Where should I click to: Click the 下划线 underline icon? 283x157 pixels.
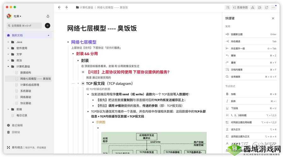pos(227,108)
